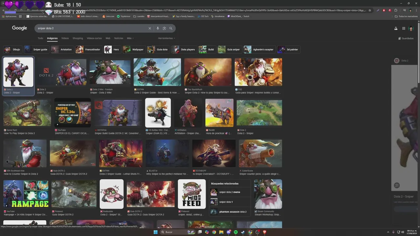The width and height of the screenshot is (420, 236).
Task: Switch to the Todo results tab
Action: tap(40, 38)
